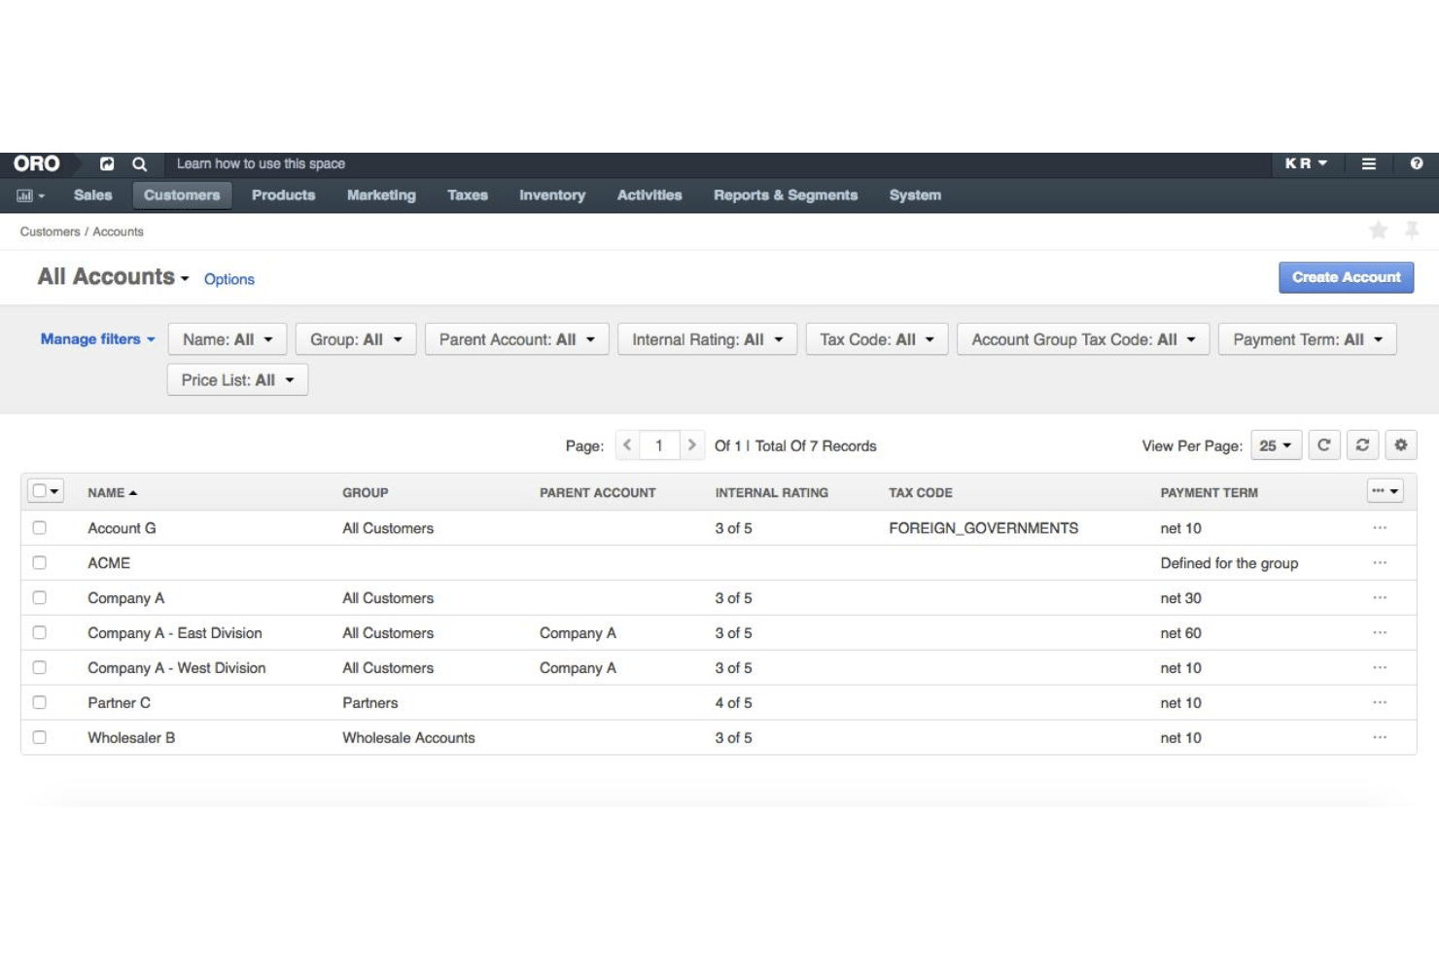Viewport: 1439px width, 960px height.
Task: Click the Manage filters link
Action: (97, 339)
